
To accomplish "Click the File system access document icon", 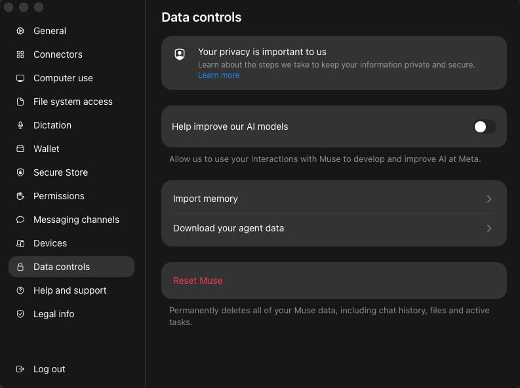I will (20, 102).
